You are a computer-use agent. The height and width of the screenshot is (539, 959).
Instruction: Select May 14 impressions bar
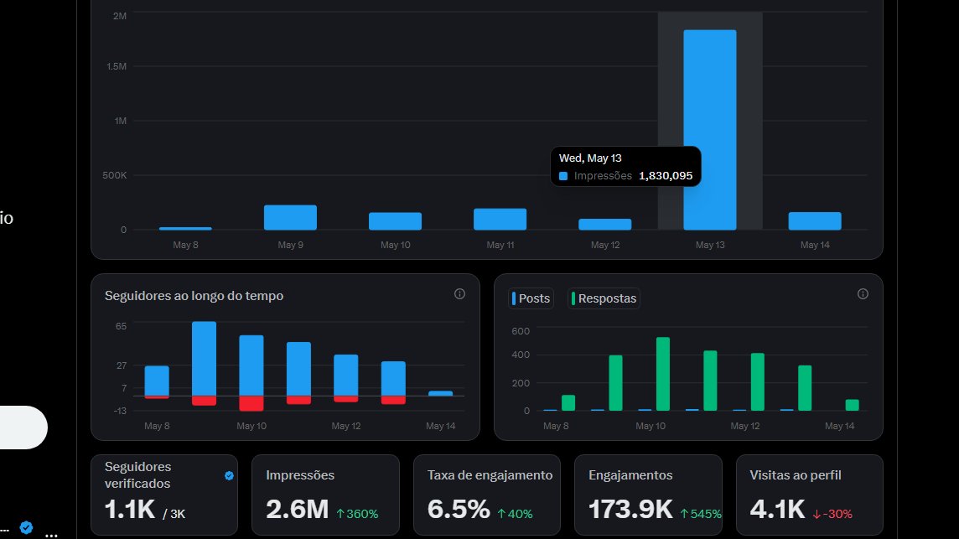(x=815, y=220)
